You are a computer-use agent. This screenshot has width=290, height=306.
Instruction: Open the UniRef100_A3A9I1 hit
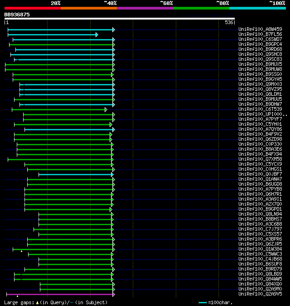click(x=260, y=199)
